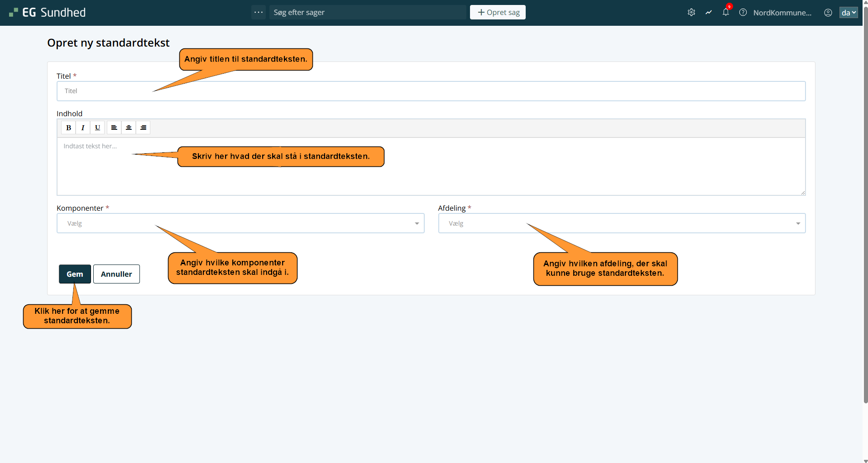Center align the content text
Screen dimensions: 868x463
[129, 128]
